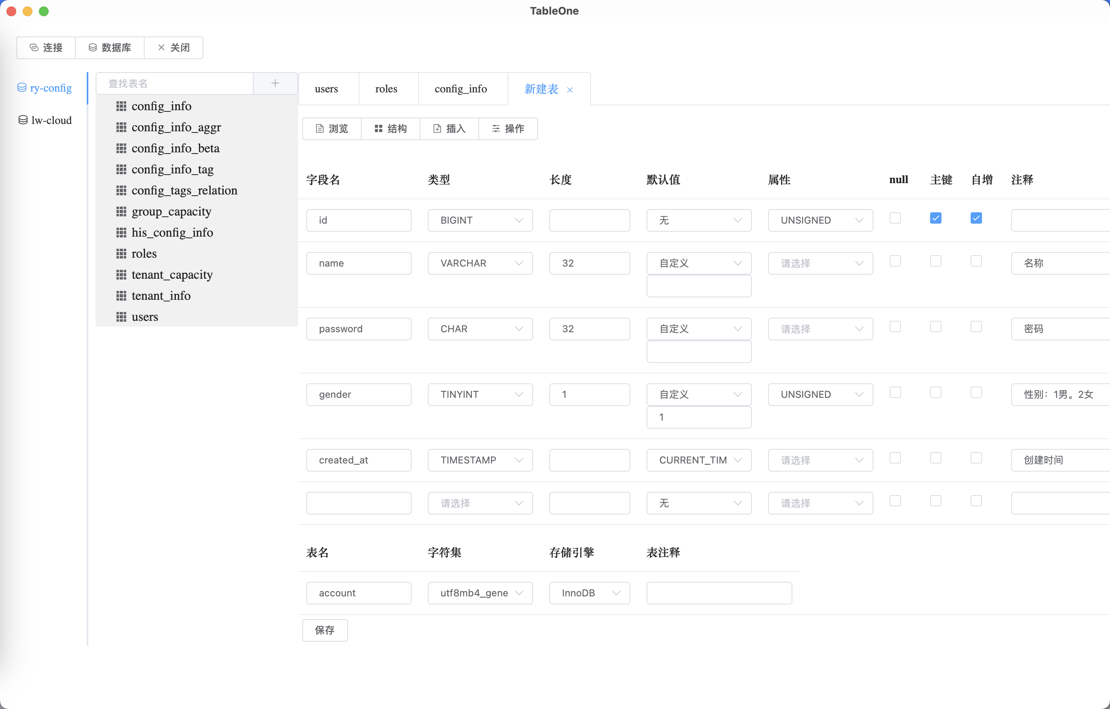Viewport: 1110px width, 709px height.
Task: Switch to the config_info tab
Action: [x=461, y=89]
